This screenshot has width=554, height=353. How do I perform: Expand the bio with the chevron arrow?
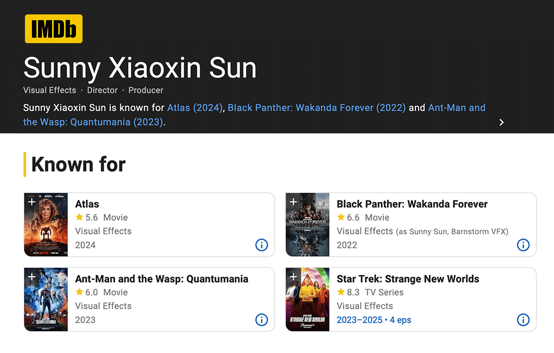point(501,122)
